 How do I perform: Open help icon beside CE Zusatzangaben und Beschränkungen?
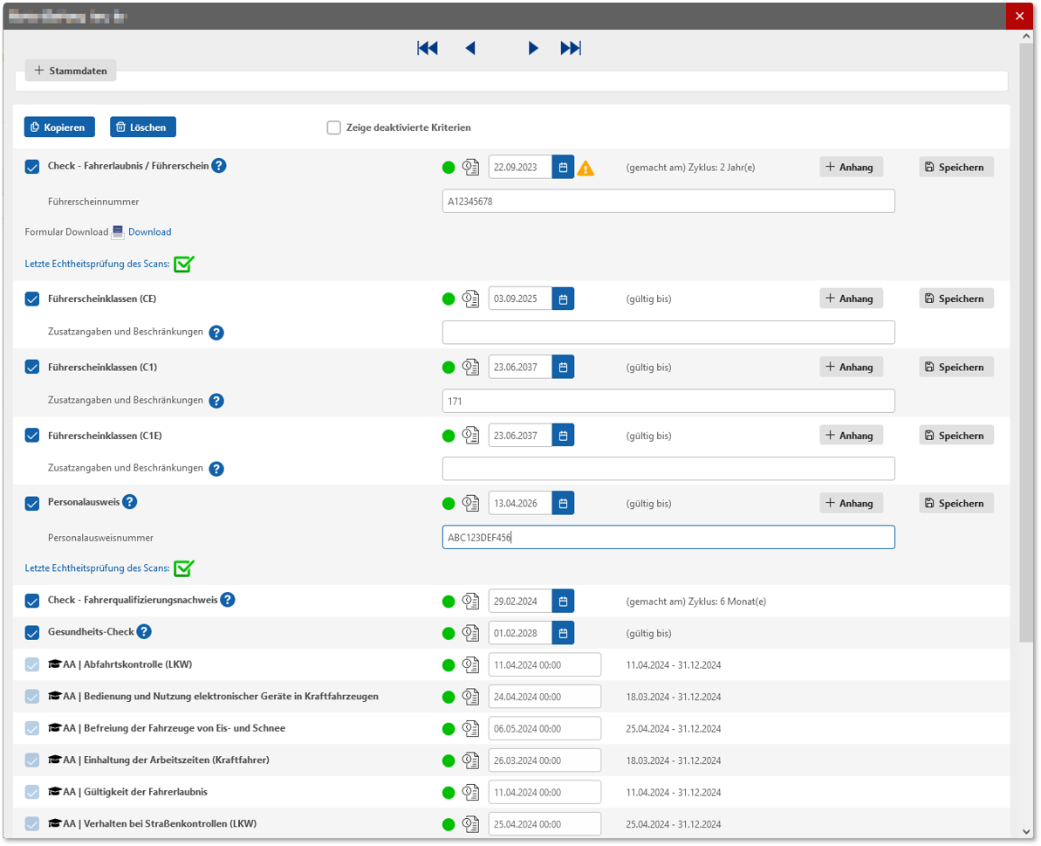[216, 332]
